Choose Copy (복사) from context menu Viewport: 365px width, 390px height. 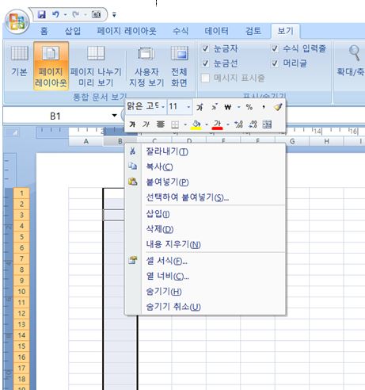[205, 166]
